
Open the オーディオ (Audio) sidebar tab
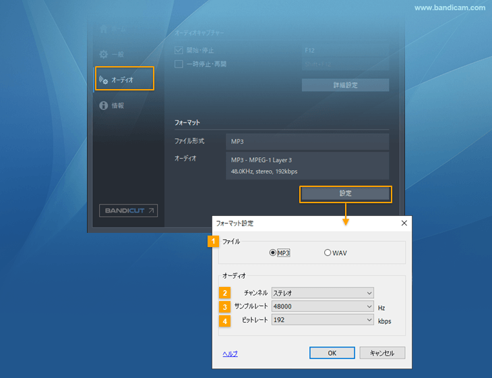coord(124,79)
